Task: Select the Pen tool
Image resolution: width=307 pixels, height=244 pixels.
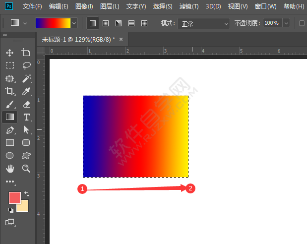Action: pos(10,130)
